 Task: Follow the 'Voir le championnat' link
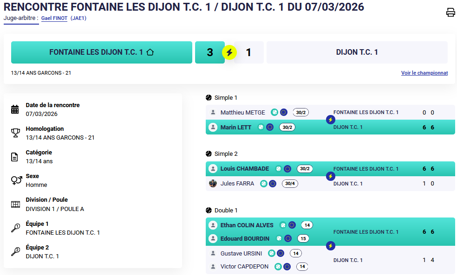[424, 73]
